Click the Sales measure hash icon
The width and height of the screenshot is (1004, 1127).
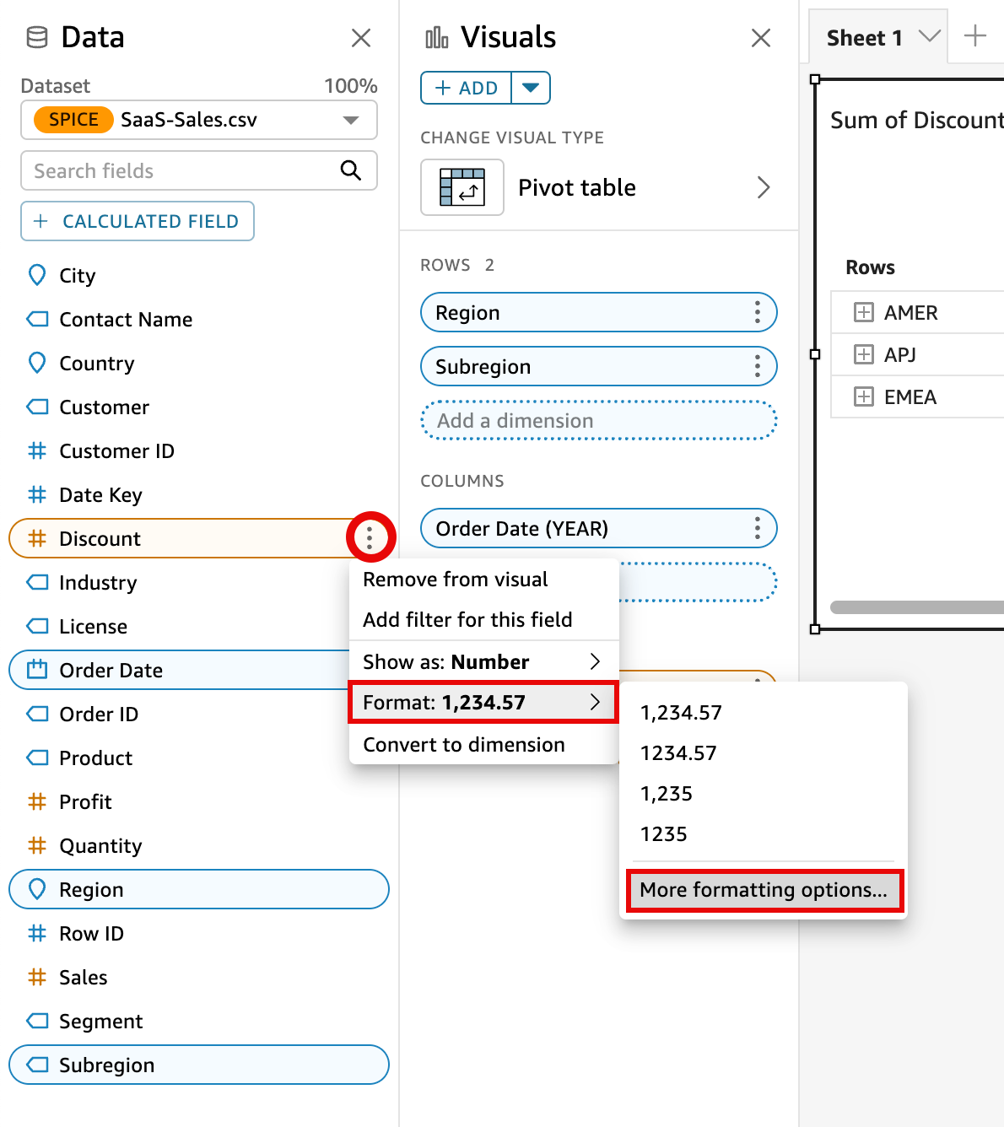pyautogui.click(x=37, y=977)
